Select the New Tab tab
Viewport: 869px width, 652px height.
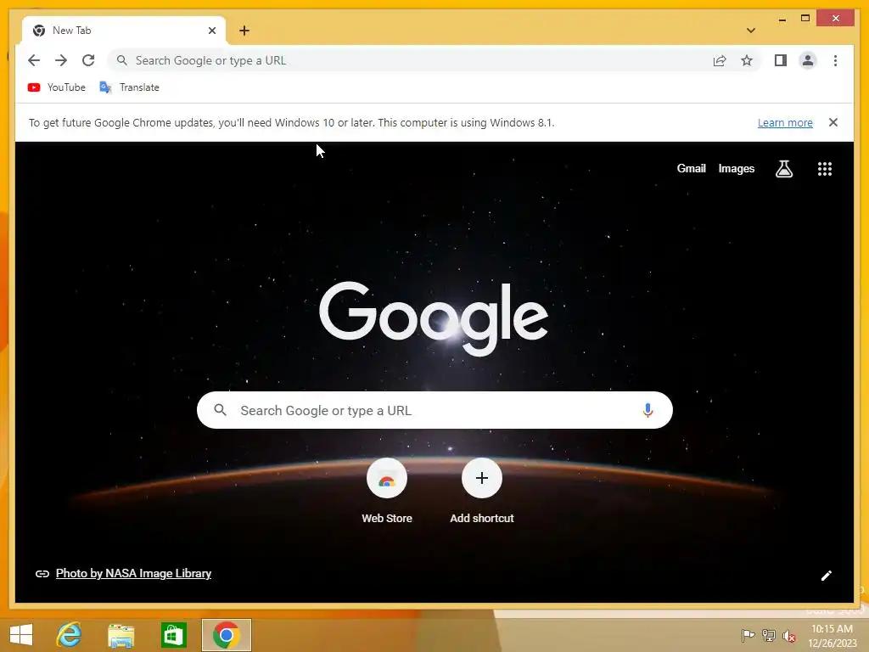(124, 31)
